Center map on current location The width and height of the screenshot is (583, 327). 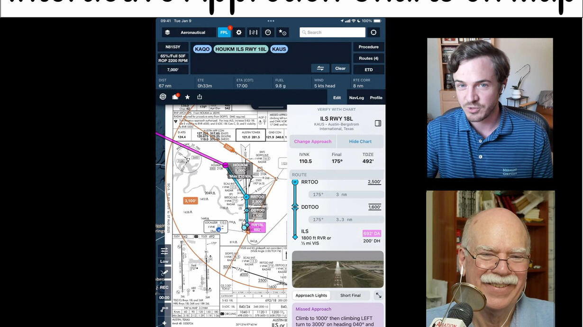(373, 32)
